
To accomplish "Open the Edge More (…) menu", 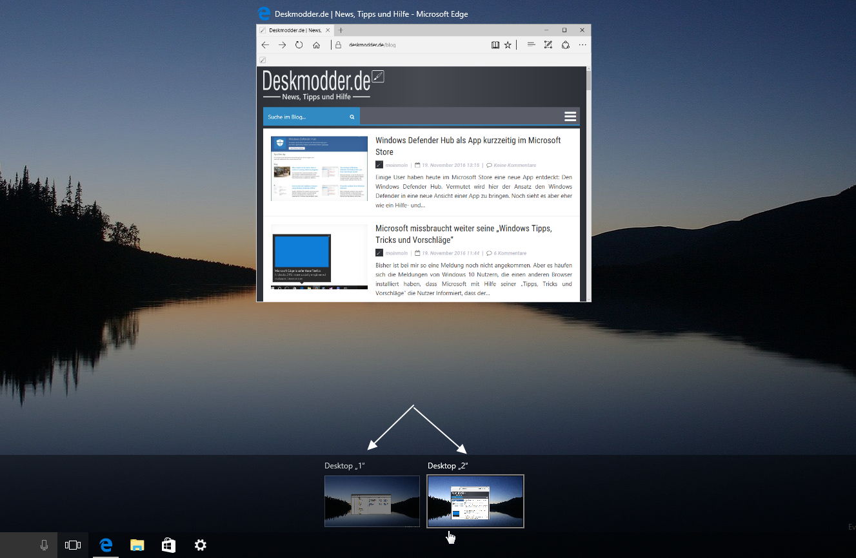I will [582, 45].
